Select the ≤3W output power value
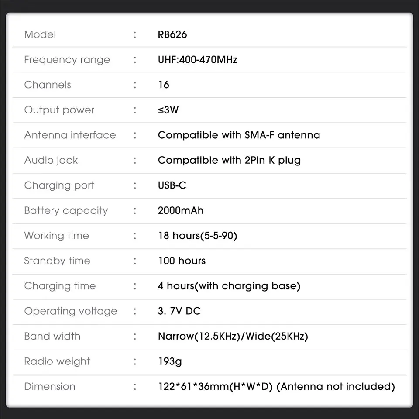 (168, 110)
